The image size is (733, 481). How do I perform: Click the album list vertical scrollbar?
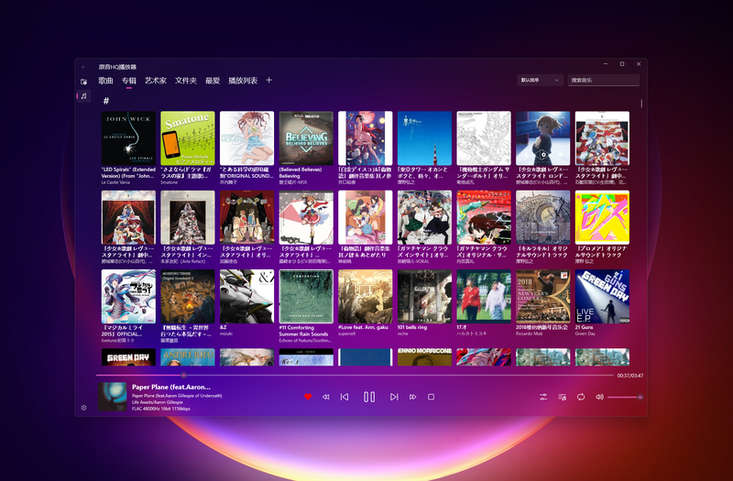coord(641,104)
